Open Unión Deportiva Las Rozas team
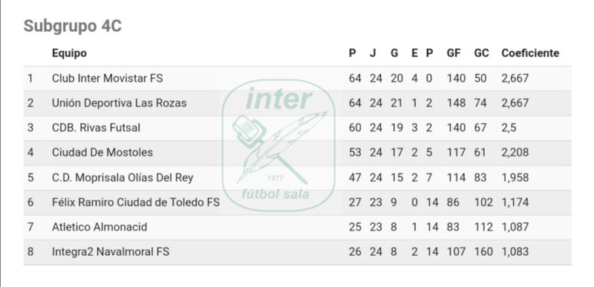This screenshot has height=287, width=594. (119, 103)
